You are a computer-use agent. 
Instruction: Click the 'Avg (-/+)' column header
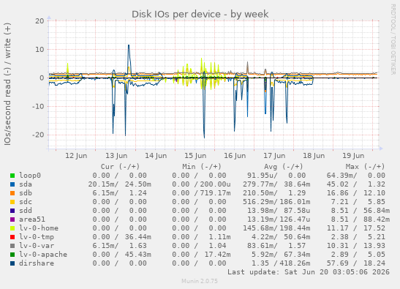(284, 167)
